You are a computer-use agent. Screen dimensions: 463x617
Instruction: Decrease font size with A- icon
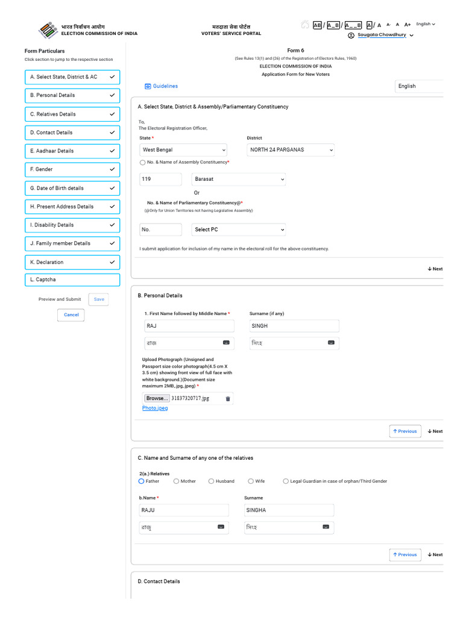388,25
